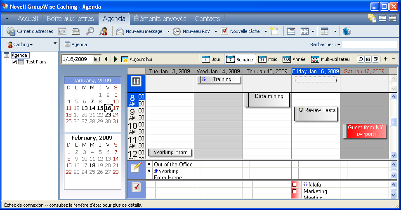Image resolution: width=401 pixels, height=210 pixels.
Task: Open the Data mining appointment
Action: [x=267, y=100]
